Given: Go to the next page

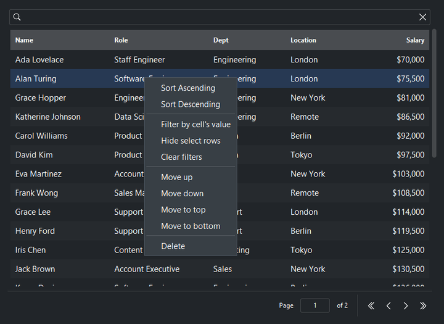Looking at the screenshot, I should pos(406,305).
